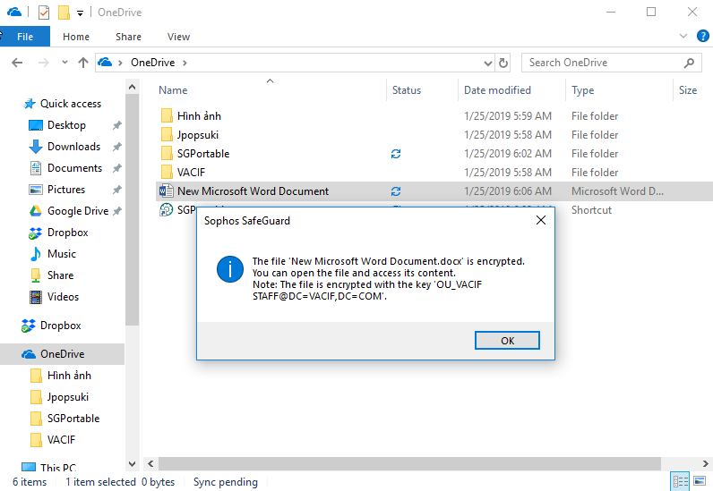Sort by the Size column header
The width and height of the screenshot is (713, 491).
tap(688, 90)
